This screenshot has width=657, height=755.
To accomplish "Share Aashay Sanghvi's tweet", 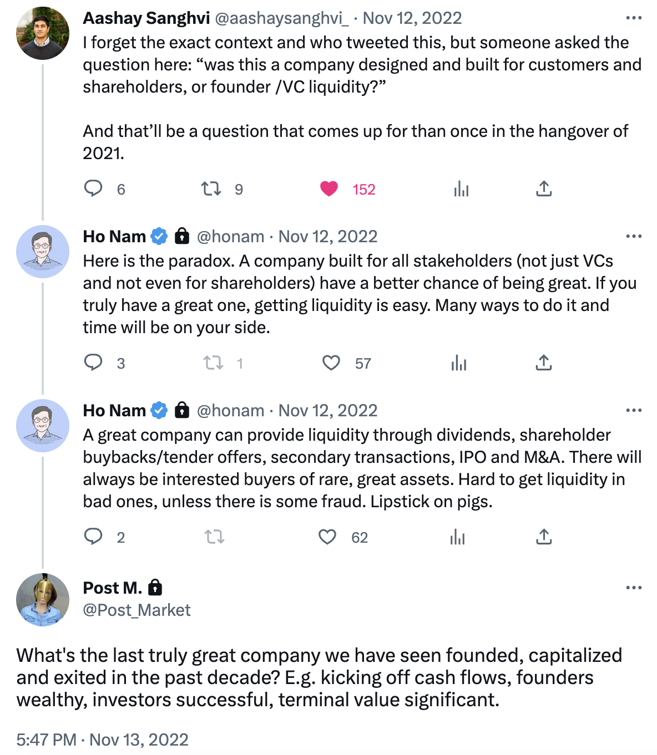I will (x=544, y=189).
